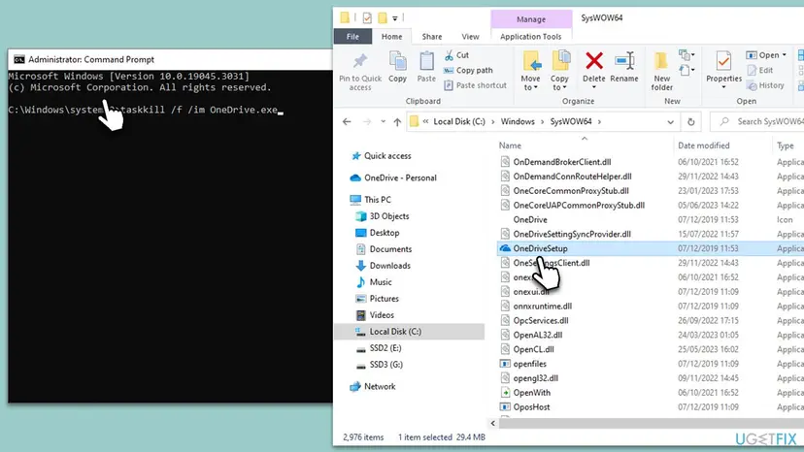
Task: Sort by Date modified column header
Action: click(703, 145)
